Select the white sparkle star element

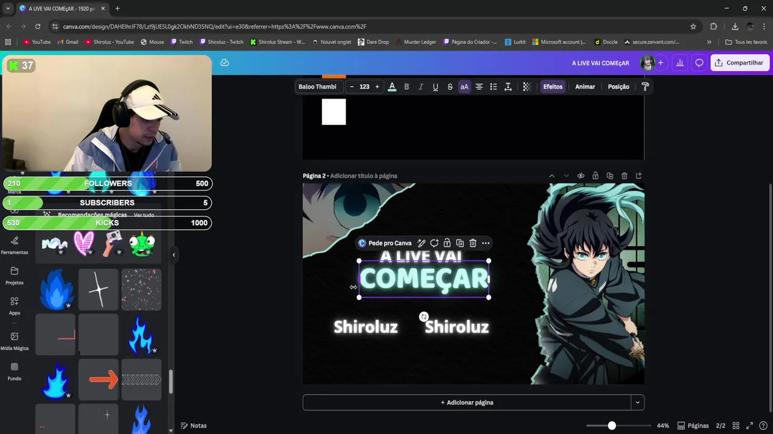(x=98, y=289)
